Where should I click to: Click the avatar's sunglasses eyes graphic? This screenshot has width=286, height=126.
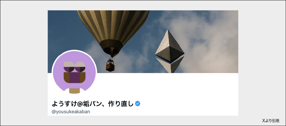click(x=74, y=67)
